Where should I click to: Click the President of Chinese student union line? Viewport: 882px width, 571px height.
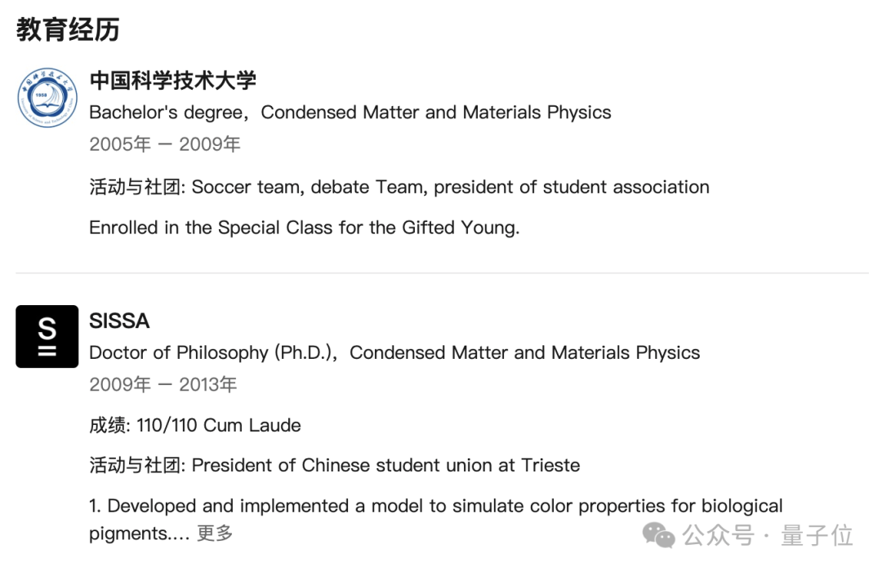click(x=335, y=465)
